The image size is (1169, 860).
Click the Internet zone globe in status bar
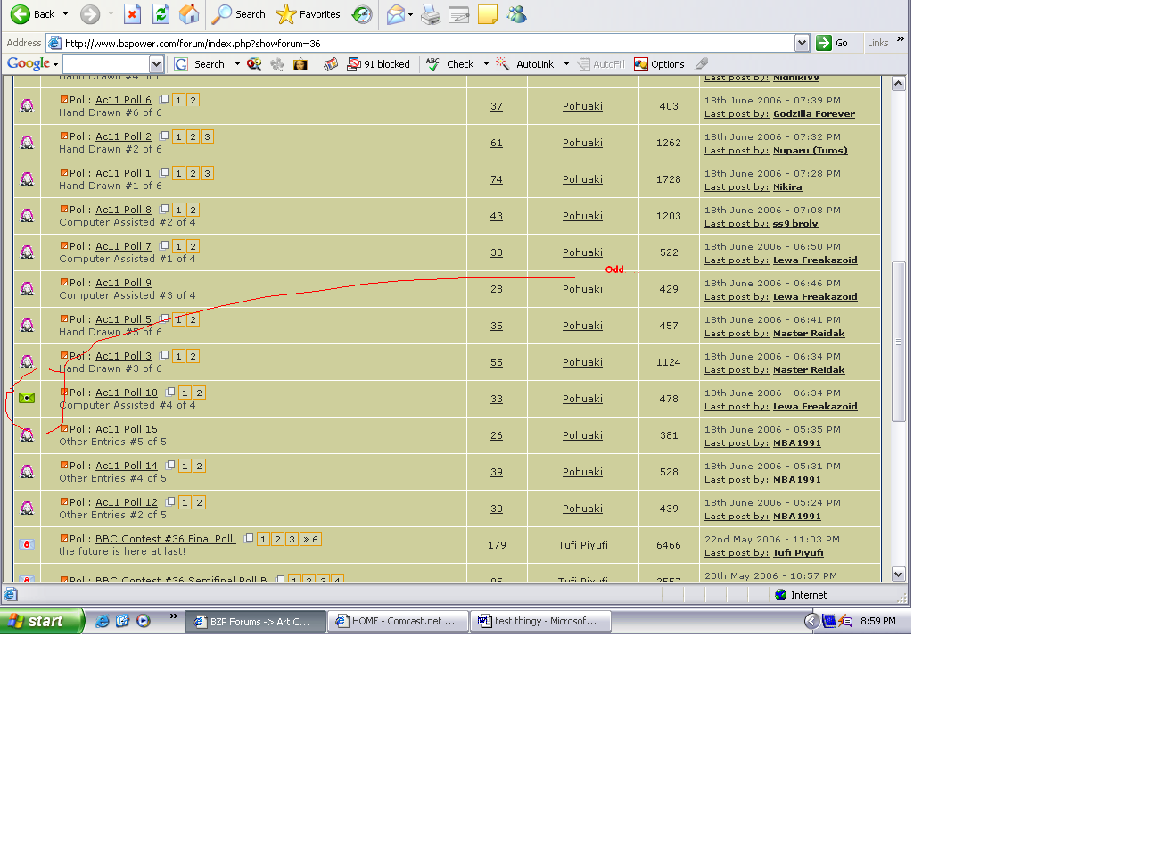pos(781,595)
